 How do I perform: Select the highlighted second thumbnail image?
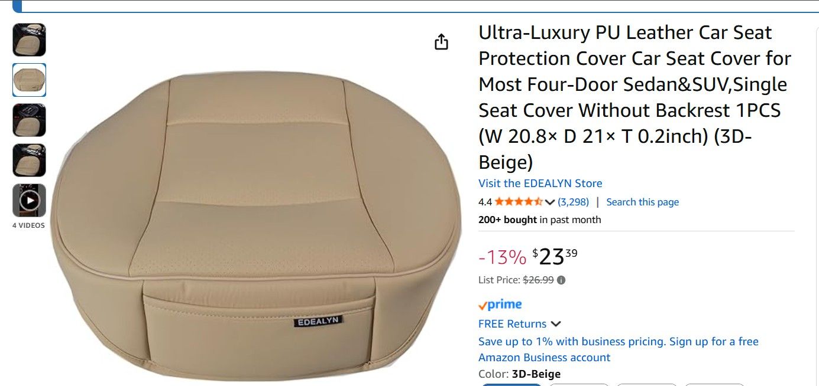click(x=29, y=80)
